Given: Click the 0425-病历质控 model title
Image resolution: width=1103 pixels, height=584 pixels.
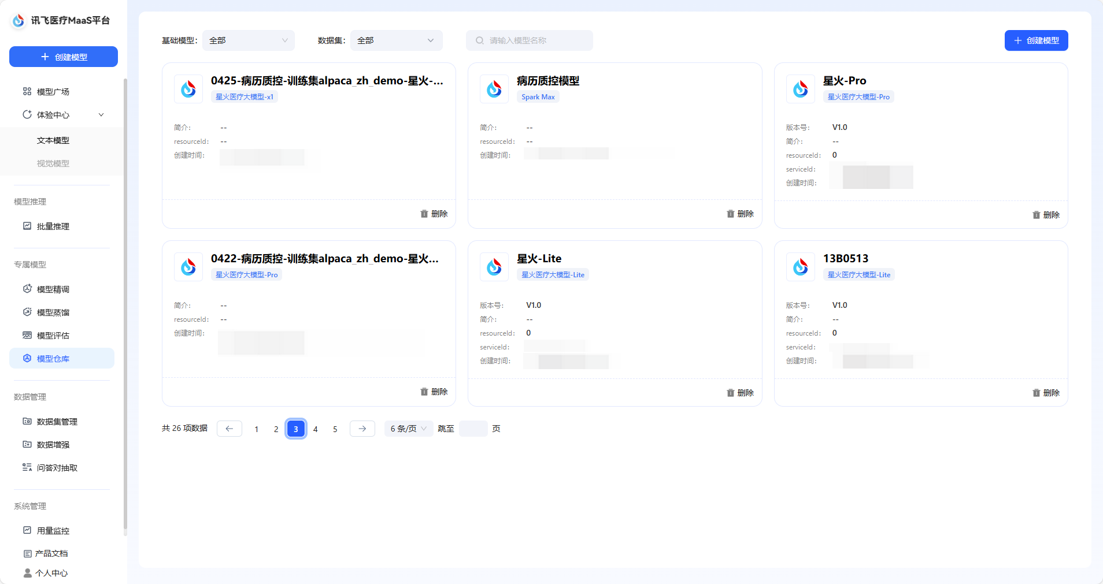Looking at the screenshot, I should point(327,81).
